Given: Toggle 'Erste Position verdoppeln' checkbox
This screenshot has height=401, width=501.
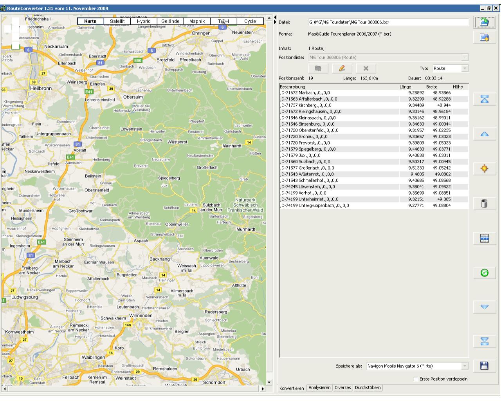Looking at the screenshot, I should point(416,379).
